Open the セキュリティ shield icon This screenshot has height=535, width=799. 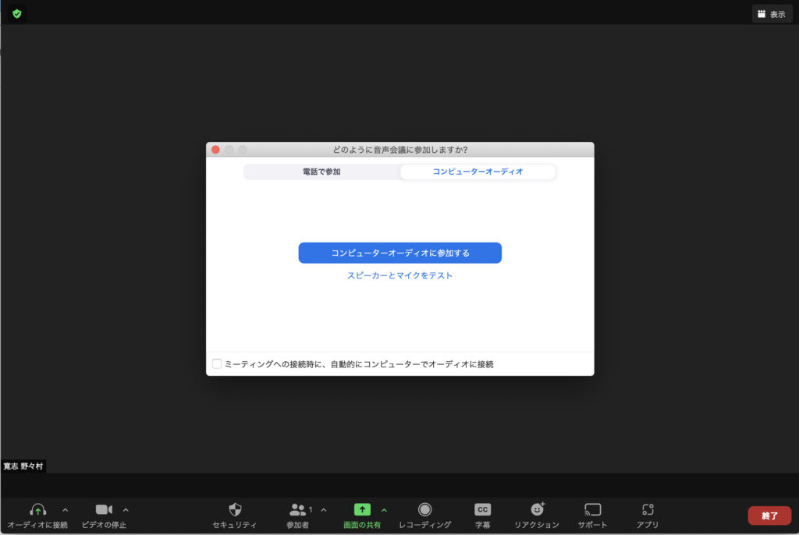(x=235, y=509)
